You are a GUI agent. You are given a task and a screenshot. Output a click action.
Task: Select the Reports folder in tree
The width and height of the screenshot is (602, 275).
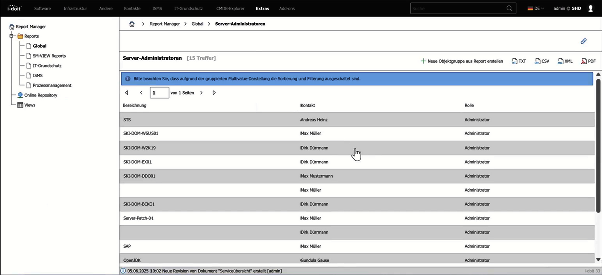pos(28,36)
